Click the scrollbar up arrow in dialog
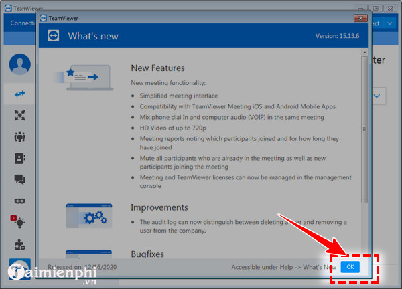The width and height of the screenshot is (402, 289). click(364, 52)
